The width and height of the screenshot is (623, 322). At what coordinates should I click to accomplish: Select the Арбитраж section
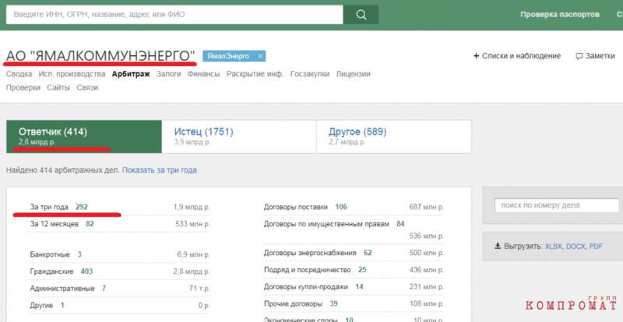click(131, 74)
